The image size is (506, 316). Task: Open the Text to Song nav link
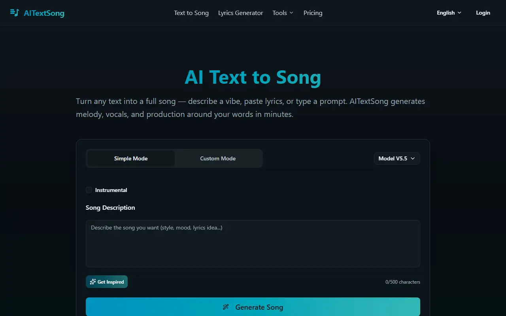191,13
